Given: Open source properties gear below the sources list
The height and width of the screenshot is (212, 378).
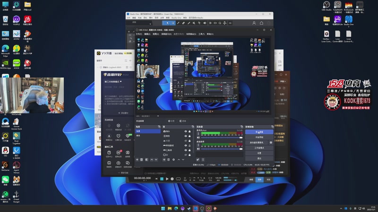Looking at the screenshot, I should pyautogui.click(x=173, y=160).
